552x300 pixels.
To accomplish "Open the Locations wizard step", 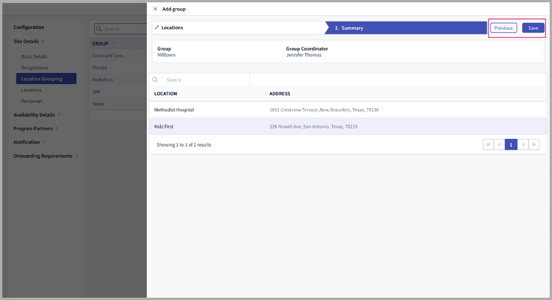I will (234, 27).
